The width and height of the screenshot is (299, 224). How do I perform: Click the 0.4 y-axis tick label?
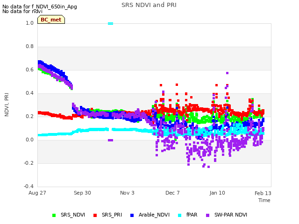click(30, 93)
